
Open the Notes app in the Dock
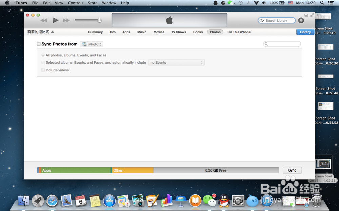pos(95,201)
